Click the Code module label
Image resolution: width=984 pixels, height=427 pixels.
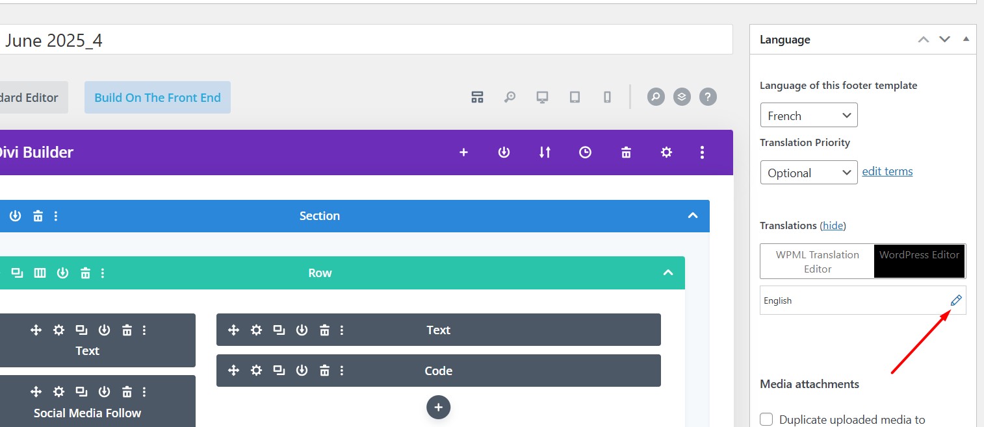tap(439, 371)
